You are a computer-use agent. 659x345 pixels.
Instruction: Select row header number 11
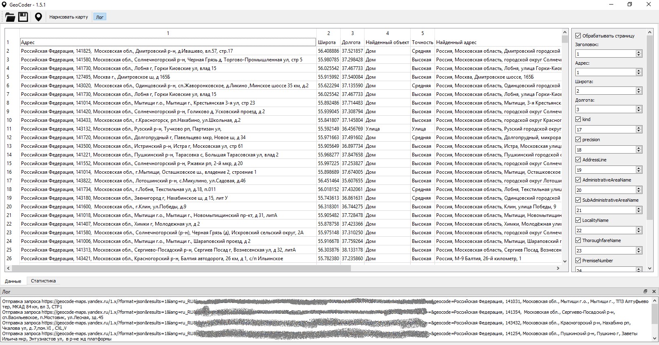[x=12, y=129]
